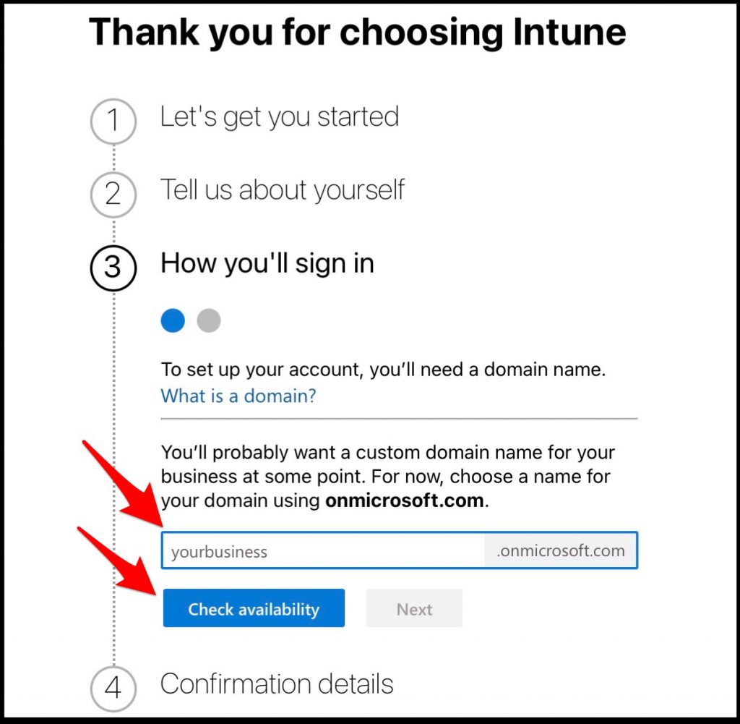
Task: Expand the "Tell us about yourself" step
Action: point(283,189)
